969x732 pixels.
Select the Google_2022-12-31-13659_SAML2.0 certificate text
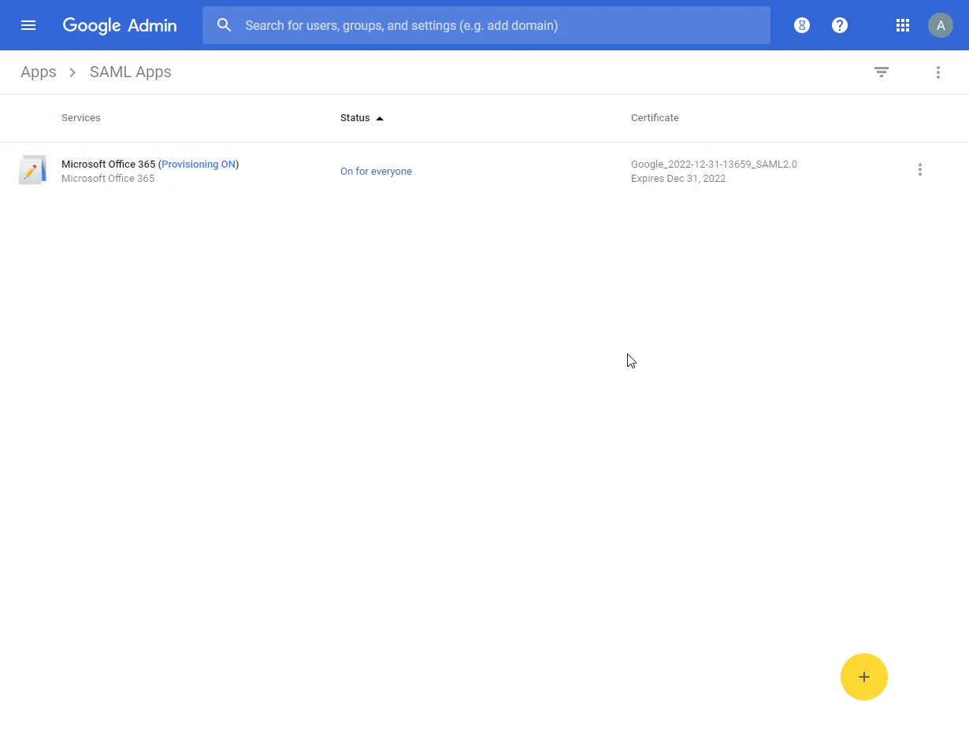tap(714, 165)
